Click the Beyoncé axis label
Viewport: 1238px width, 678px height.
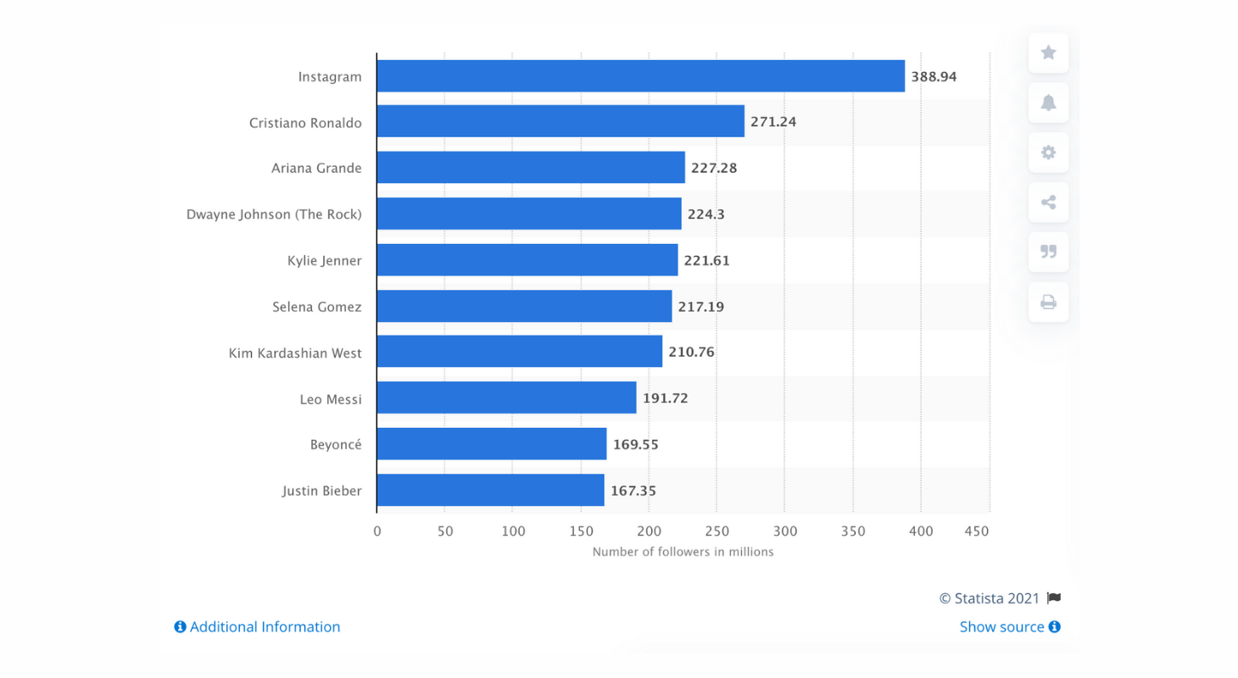click(x=336, y=444)
